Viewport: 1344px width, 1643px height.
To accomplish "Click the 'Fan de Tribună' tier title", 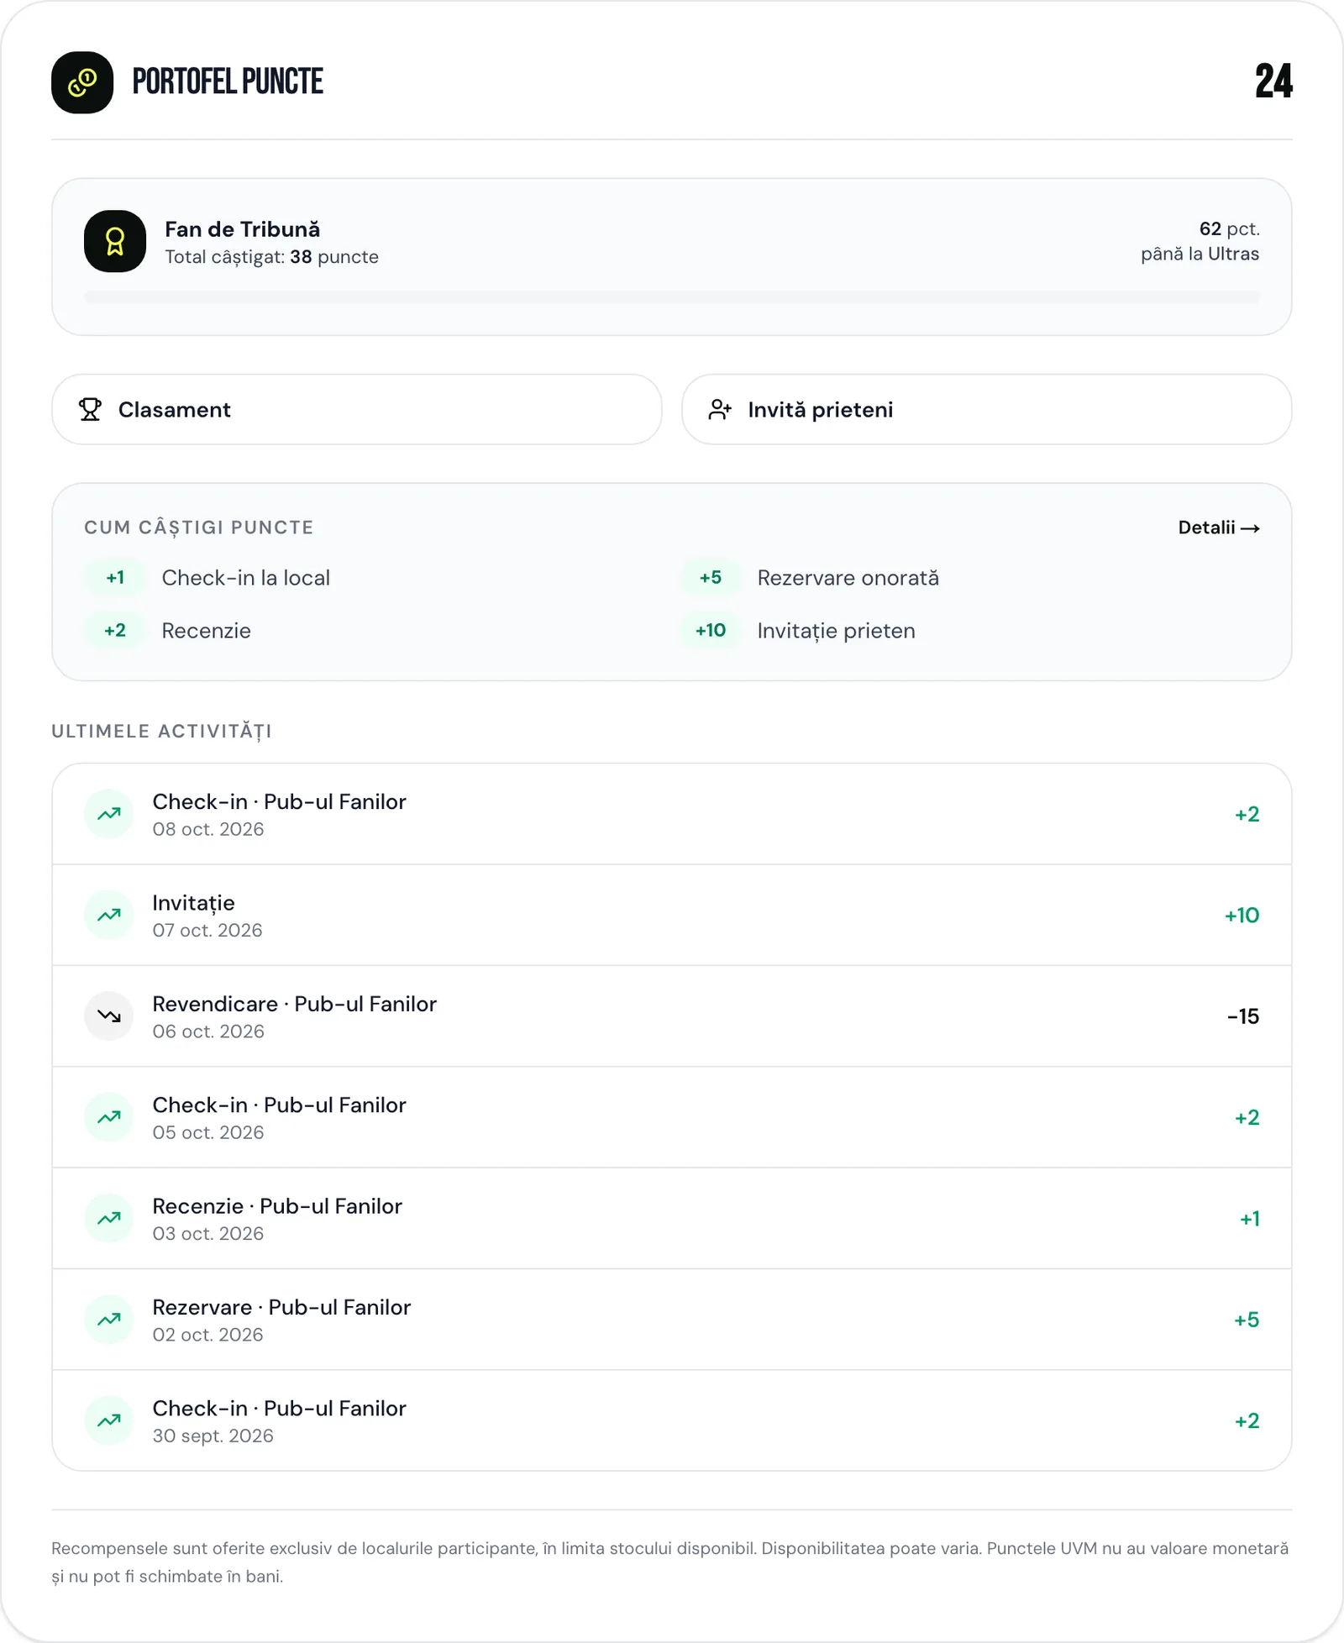I will point(242,229).
